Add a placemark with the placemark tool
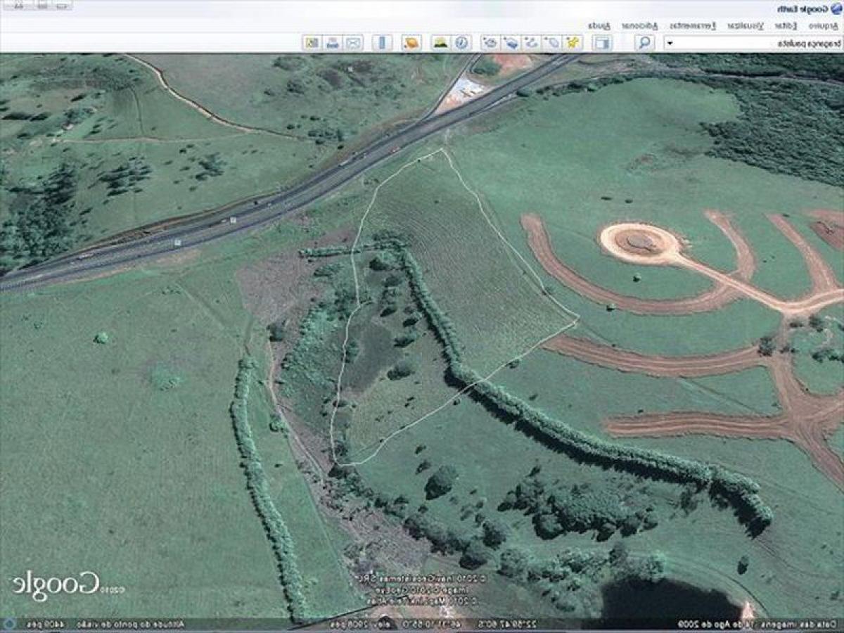Viewport: 844px width, 633px height. point(571,41)
